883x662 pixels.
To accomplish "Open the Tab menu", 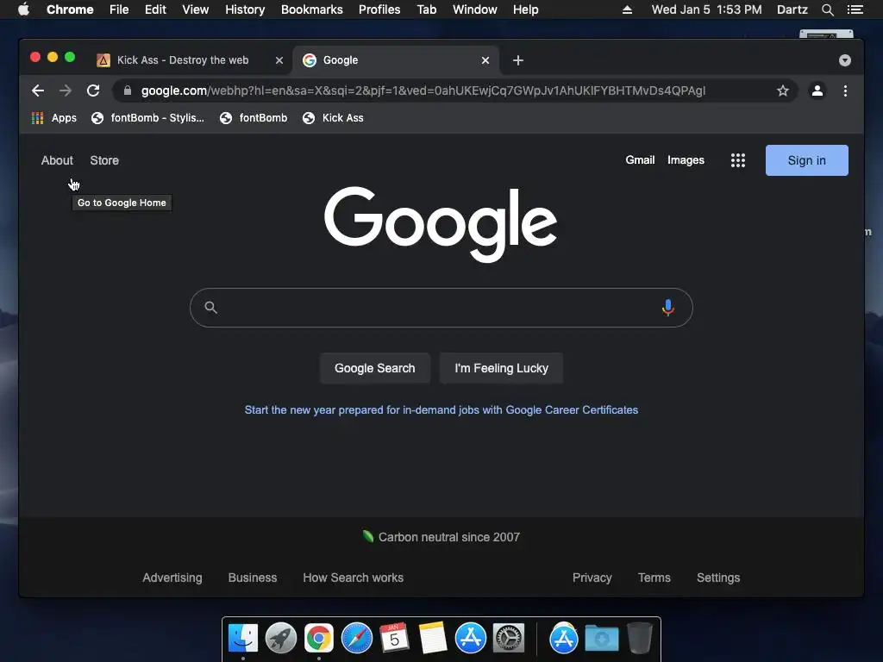I will point(426,9).
